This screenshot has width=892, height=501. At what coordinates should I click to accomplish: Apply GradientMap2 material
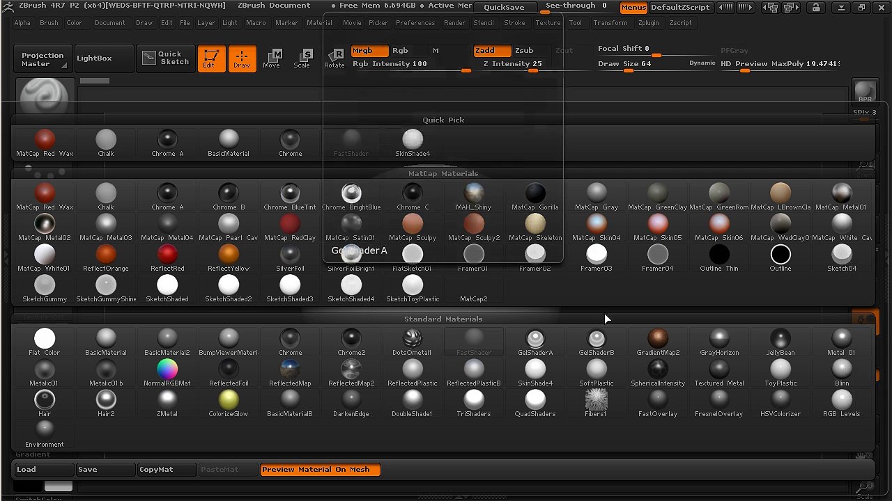click(x=658, y=342)
